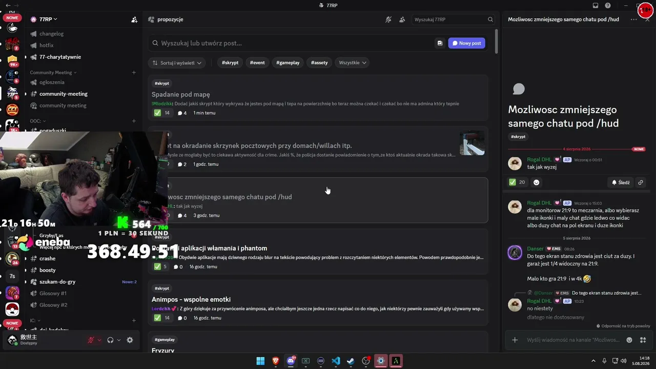
Task: Open the server invite/members icon beside 77RP
Action: pos(134,19)
